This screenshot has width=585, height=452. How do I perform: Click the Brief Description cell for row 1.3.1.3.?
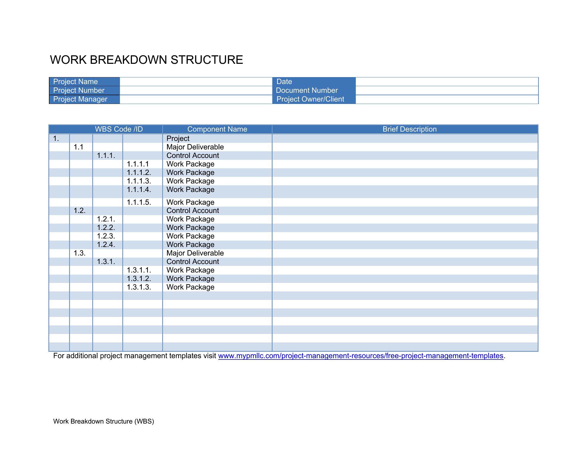coord(405,287)
